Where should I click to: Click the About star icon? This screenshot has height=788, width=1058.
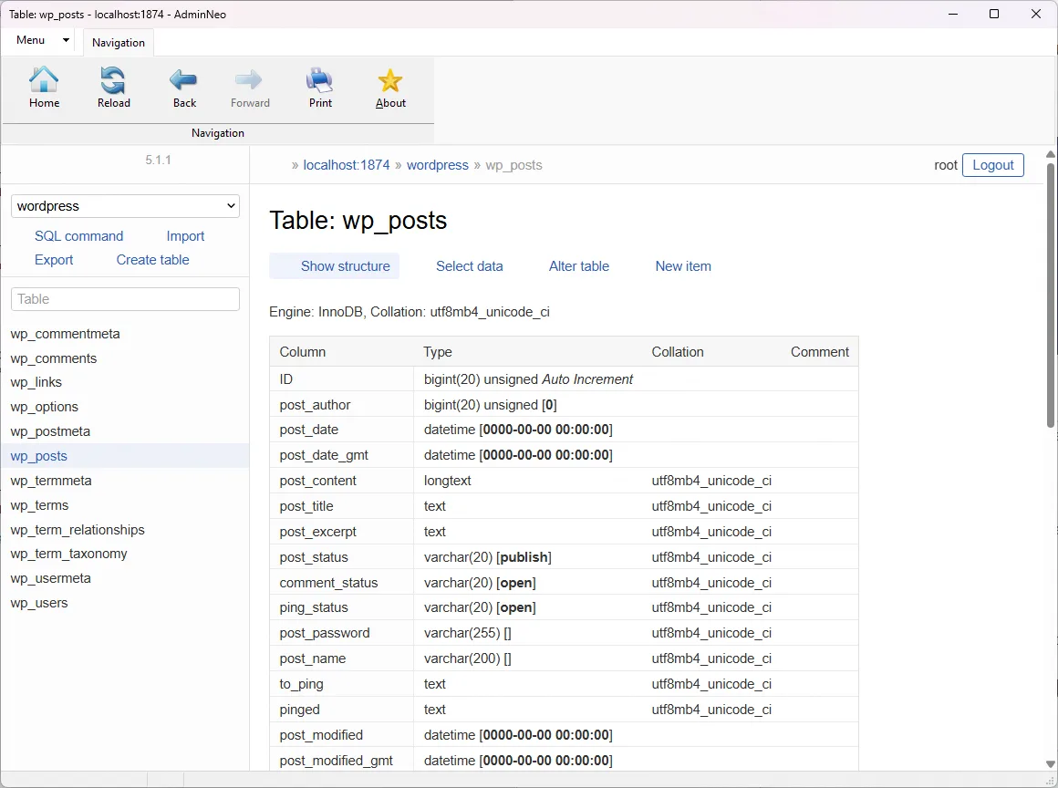389,87
